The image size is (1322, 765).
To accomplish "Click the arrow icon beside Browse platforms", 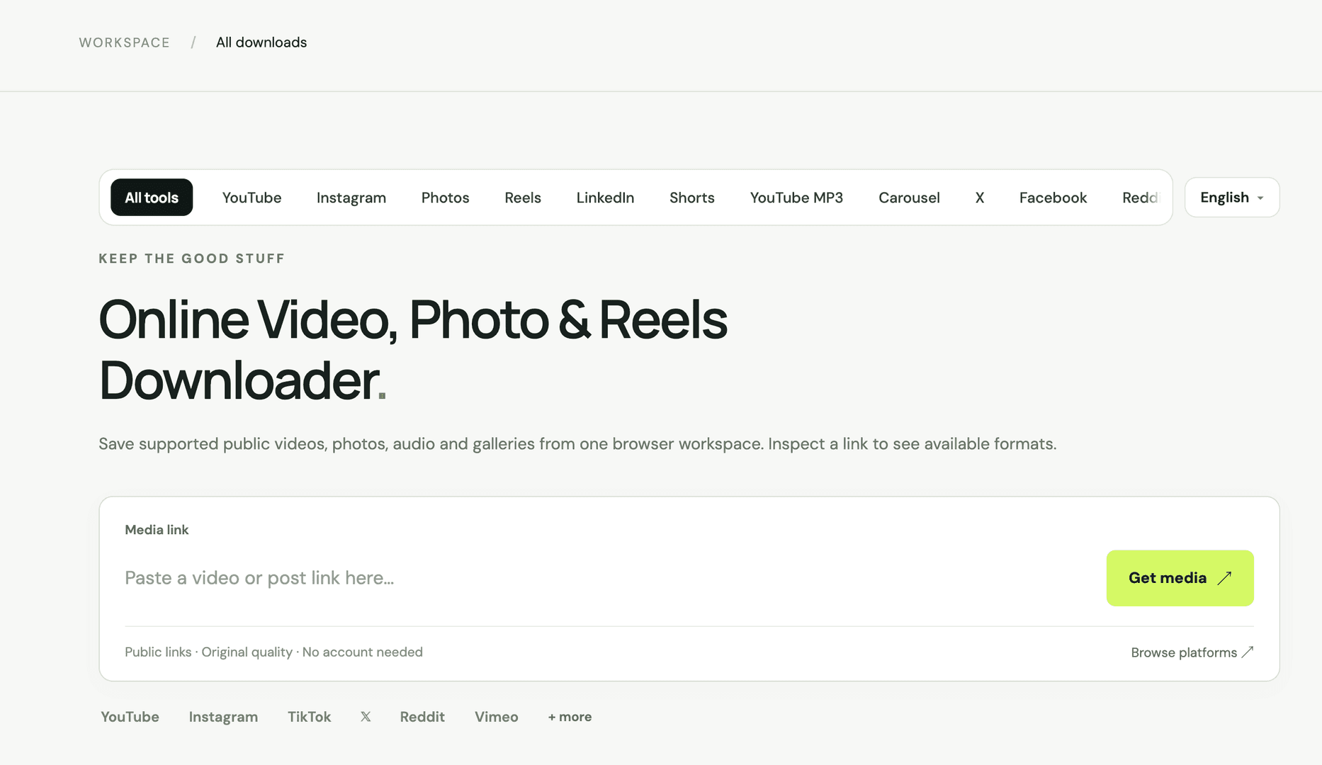I will coord(1248,652).
